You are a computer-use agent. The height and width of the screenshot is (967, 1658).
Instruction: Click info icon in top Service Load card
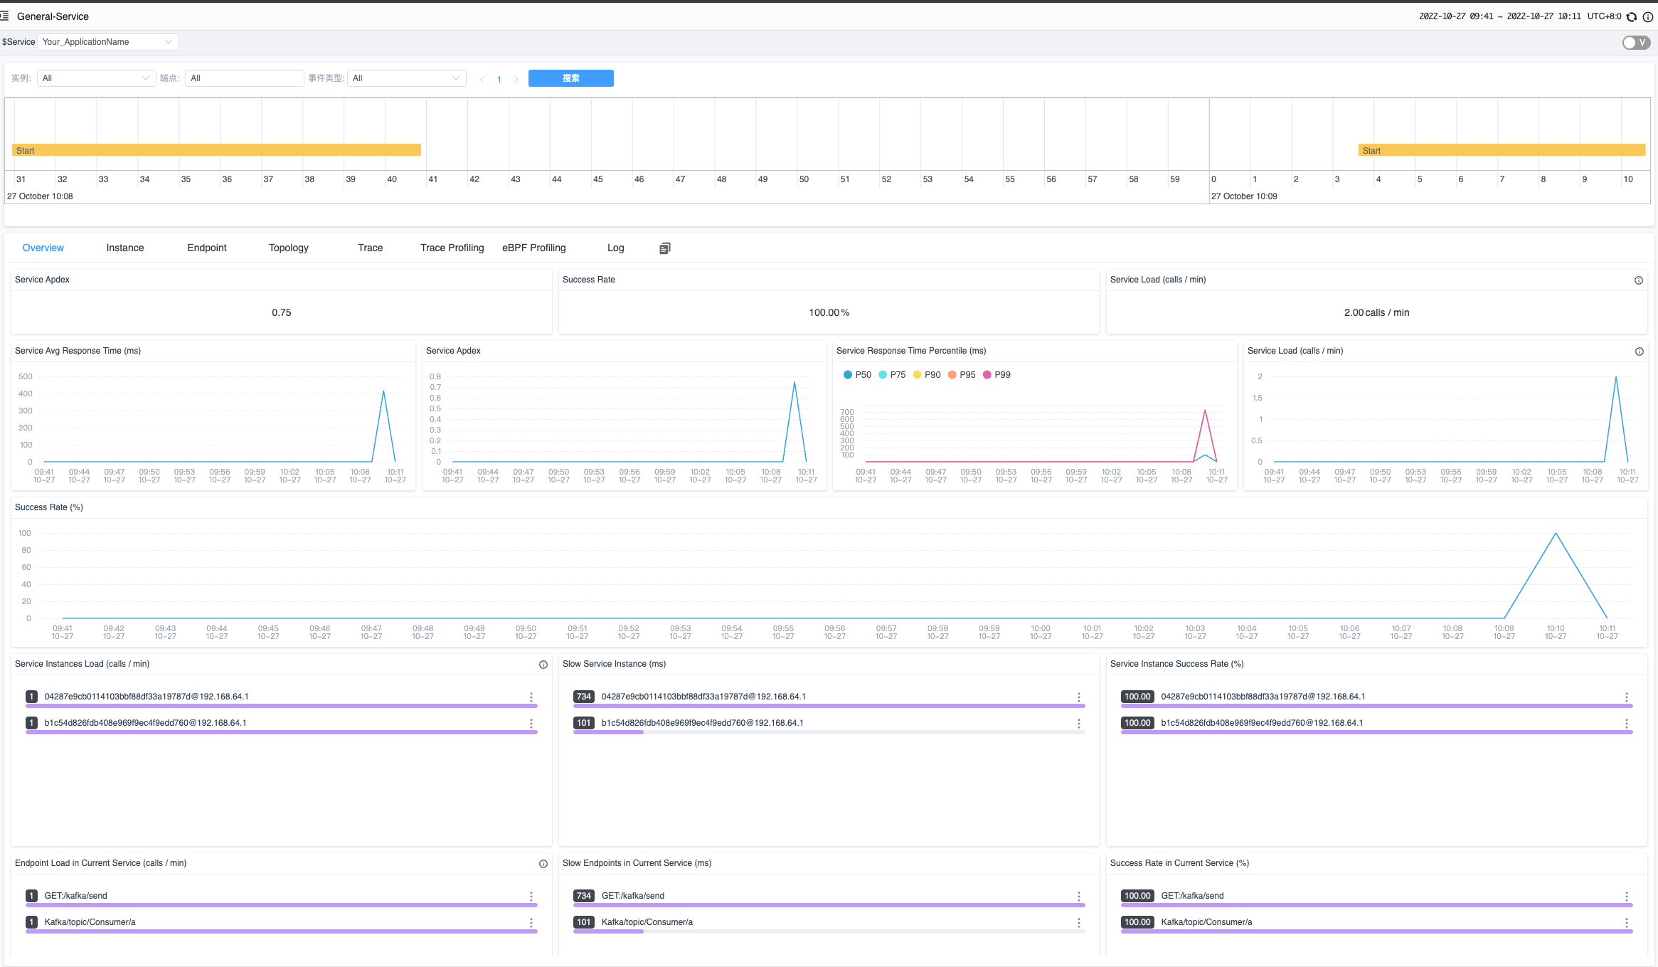pos(1639,280)
